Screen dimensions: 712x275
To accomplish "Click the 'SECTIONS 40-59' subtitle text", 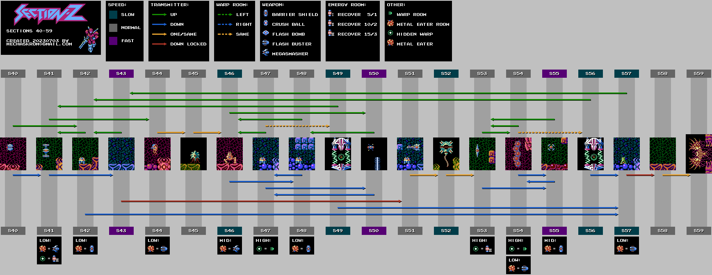I will pos(30,31).
